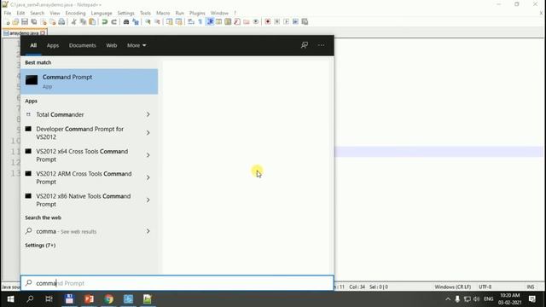Click the Zoom In toolbar icon

coord(148,22)
